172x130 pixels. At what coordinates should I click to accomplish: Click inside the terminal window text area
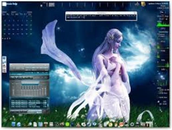pyautogui.click(x=101, y=17)
